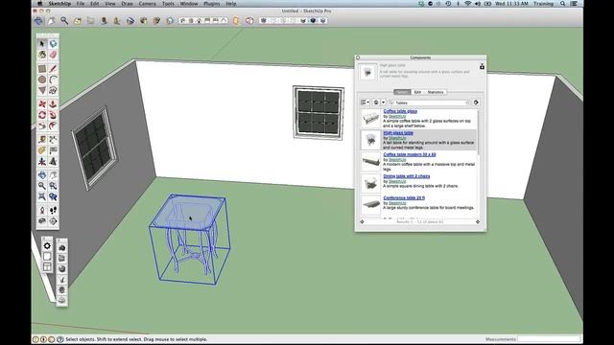The width and height of the screenshot is (614, 345).
Task: Open the Edit menu
Action: [95, 4]
